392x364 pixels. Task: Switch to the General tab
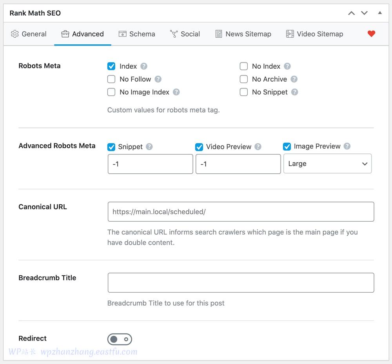point(29,34)
